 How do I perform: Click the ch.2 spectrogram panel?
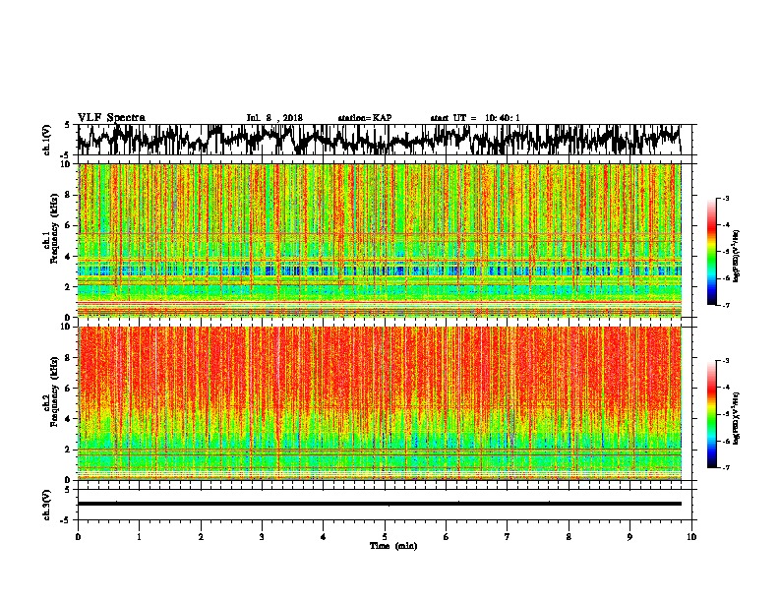coord(379,403)
